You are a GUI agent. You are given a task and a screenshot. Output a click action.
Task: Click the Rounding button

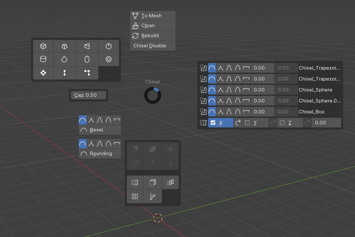click(100, 154)
